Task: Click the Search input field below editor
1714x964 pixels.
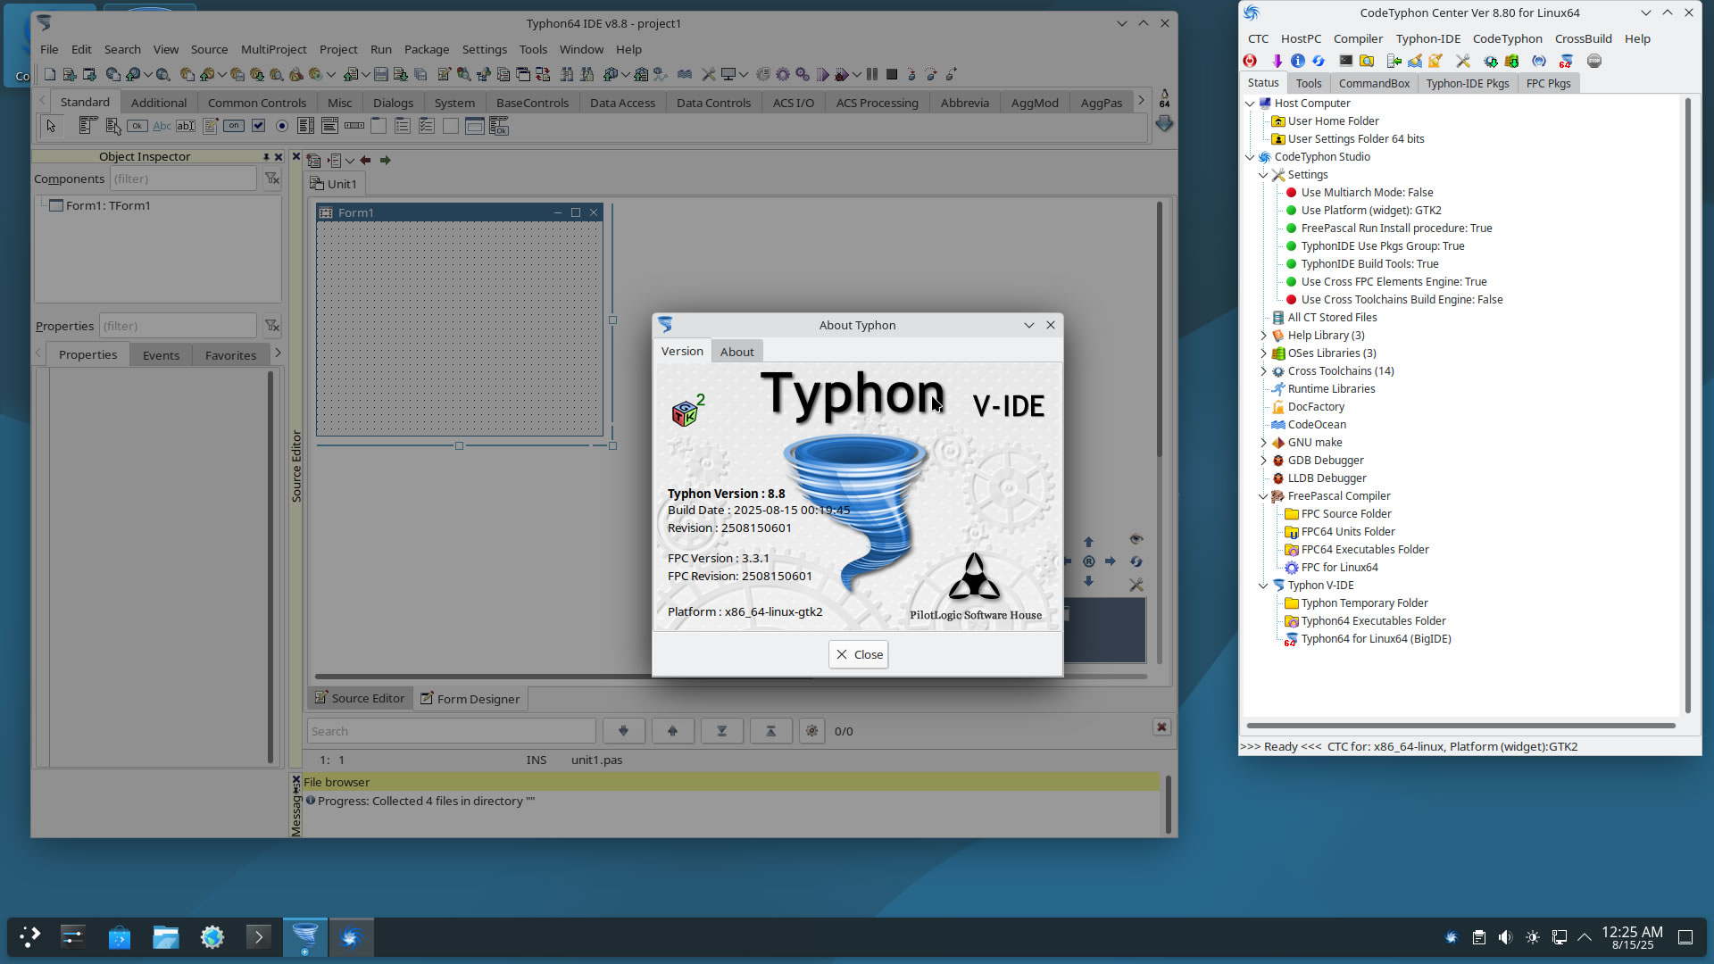Action: click(x=451, y=731)
